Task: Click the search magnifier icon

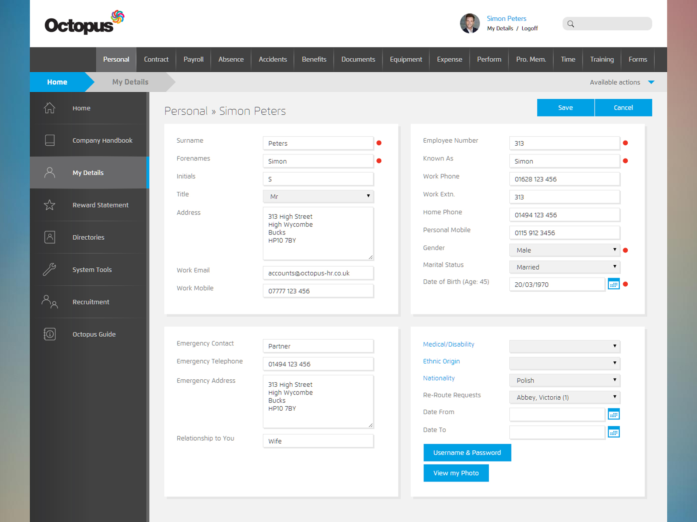Action: pos(571,24)
